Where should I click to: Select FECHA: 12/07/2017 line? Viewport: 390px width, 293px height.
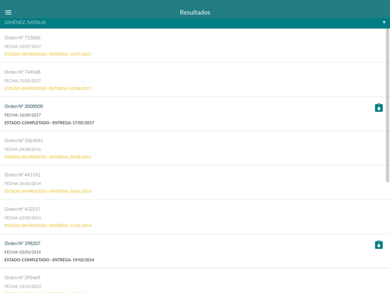pyautogui.click(x=23, y=47)
